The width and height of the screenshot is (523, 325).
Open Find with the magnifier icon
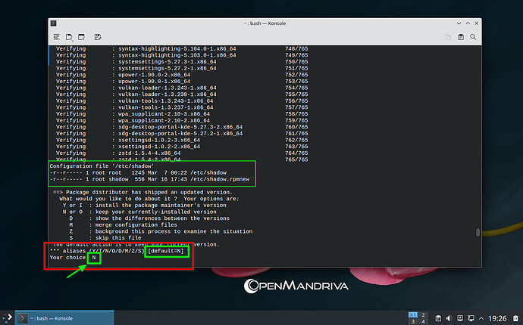coord(474,36)
